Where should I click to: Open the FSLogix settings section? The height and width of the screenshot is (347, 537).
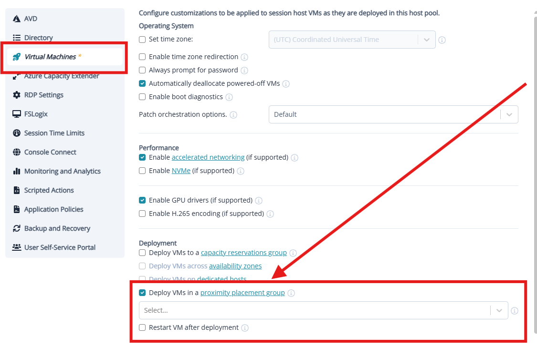click(x=36, y=114)
